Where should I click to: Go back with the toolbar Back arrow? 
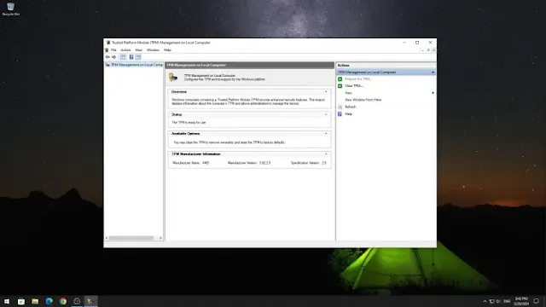[x=107, y=57]
